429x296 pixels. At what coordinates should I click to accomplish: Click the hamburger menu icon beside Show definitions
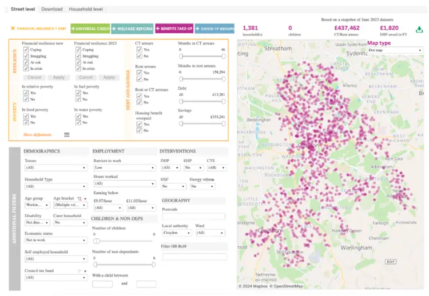point(67,135)
